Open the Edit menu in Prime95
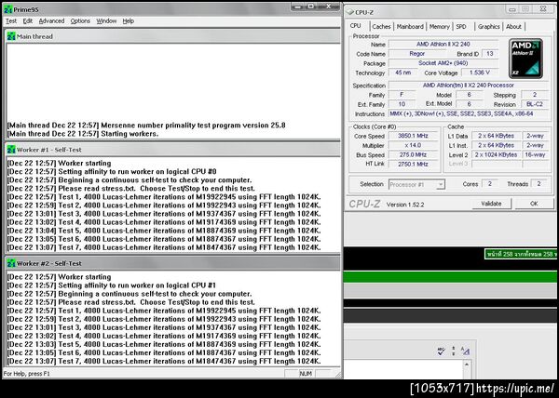 coord(28,21)
